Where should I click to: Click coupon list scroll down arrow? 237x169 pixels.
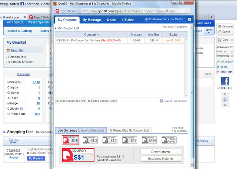[x=186, y=95]
